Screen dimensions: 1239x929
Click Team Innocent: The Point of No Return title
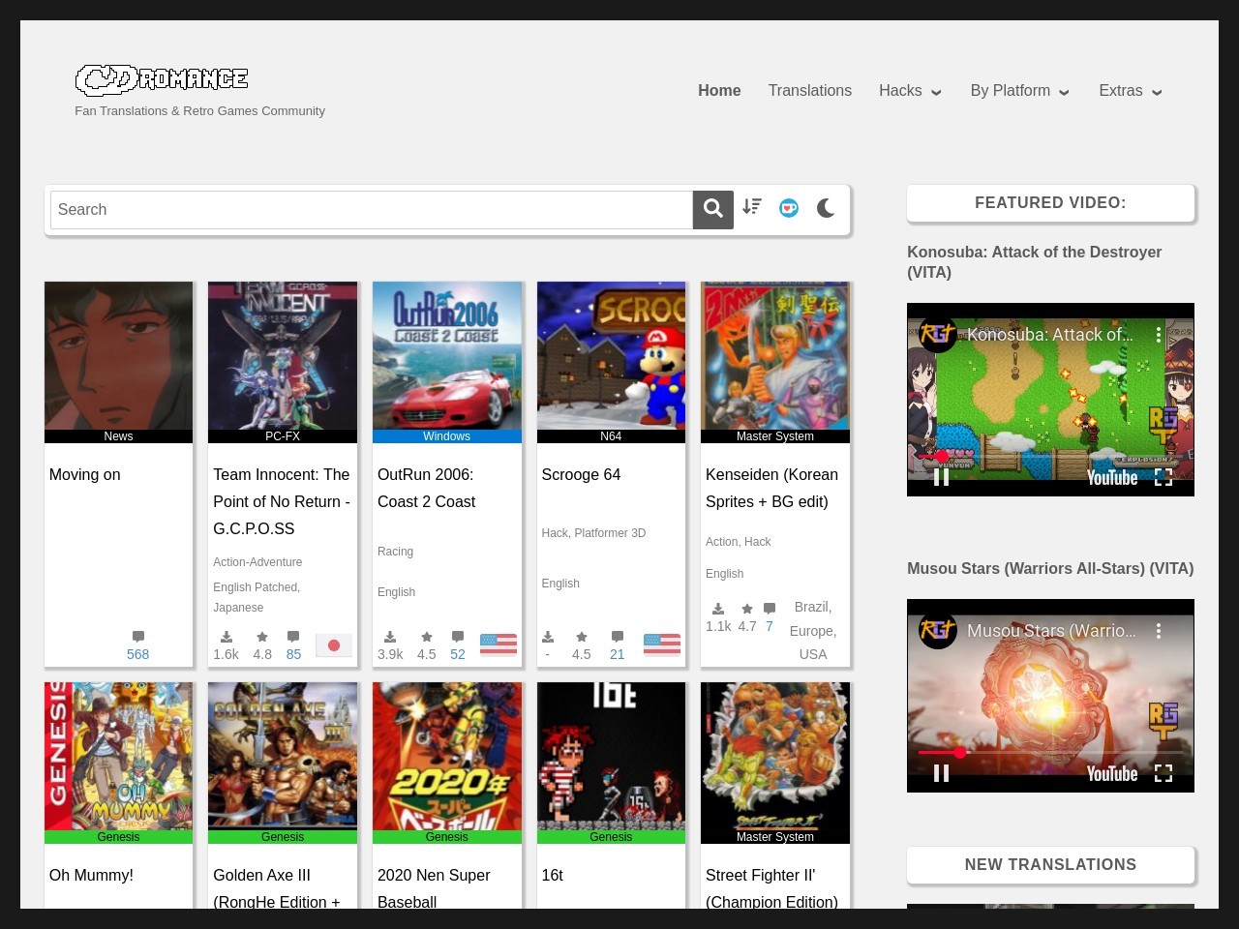tap(282, 501)
